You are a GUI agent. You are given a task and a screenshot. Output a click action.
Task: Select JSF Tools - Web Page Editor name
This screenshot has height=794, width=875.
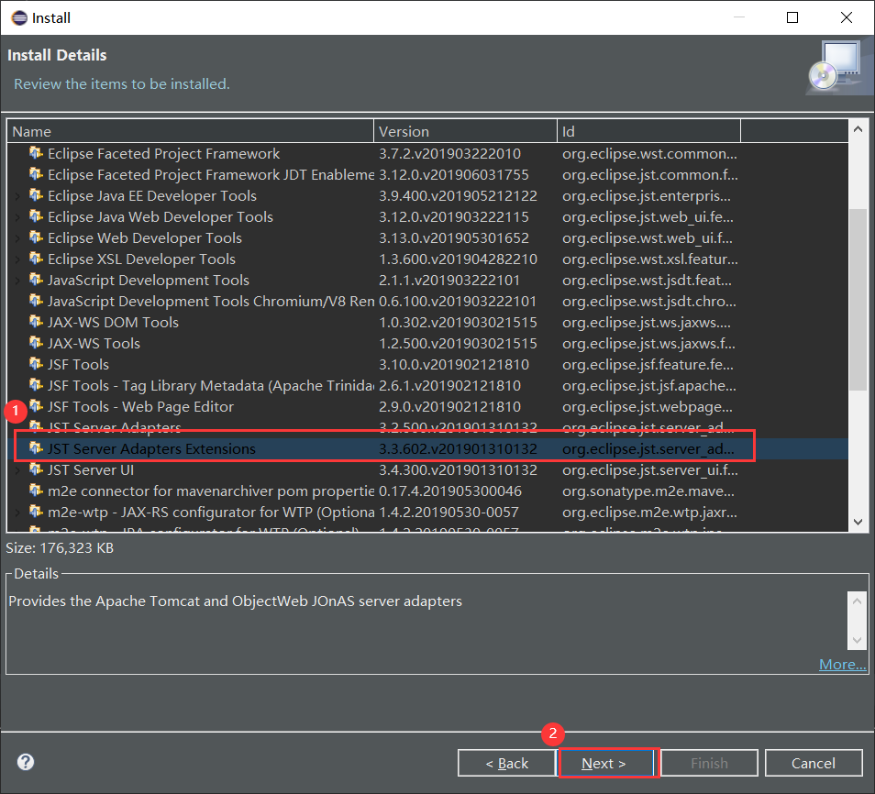pos(140,406)
